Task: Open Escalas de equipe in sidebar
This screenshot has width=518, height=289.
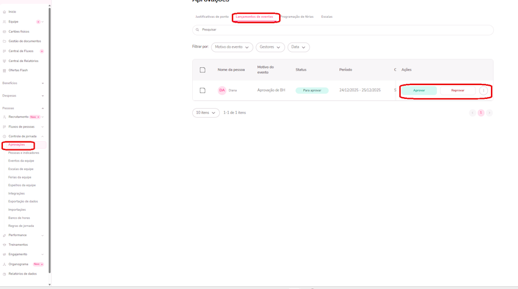Action: click(21, 169)
